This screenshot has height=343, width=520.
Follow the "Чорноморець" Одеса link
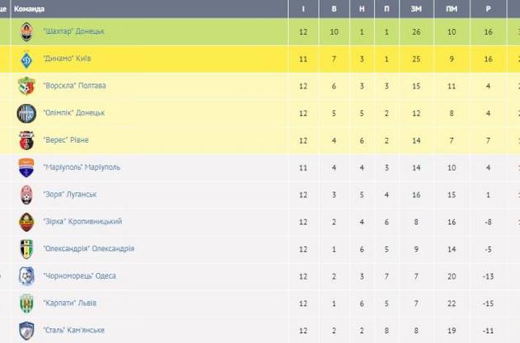[x=81, y=276]
